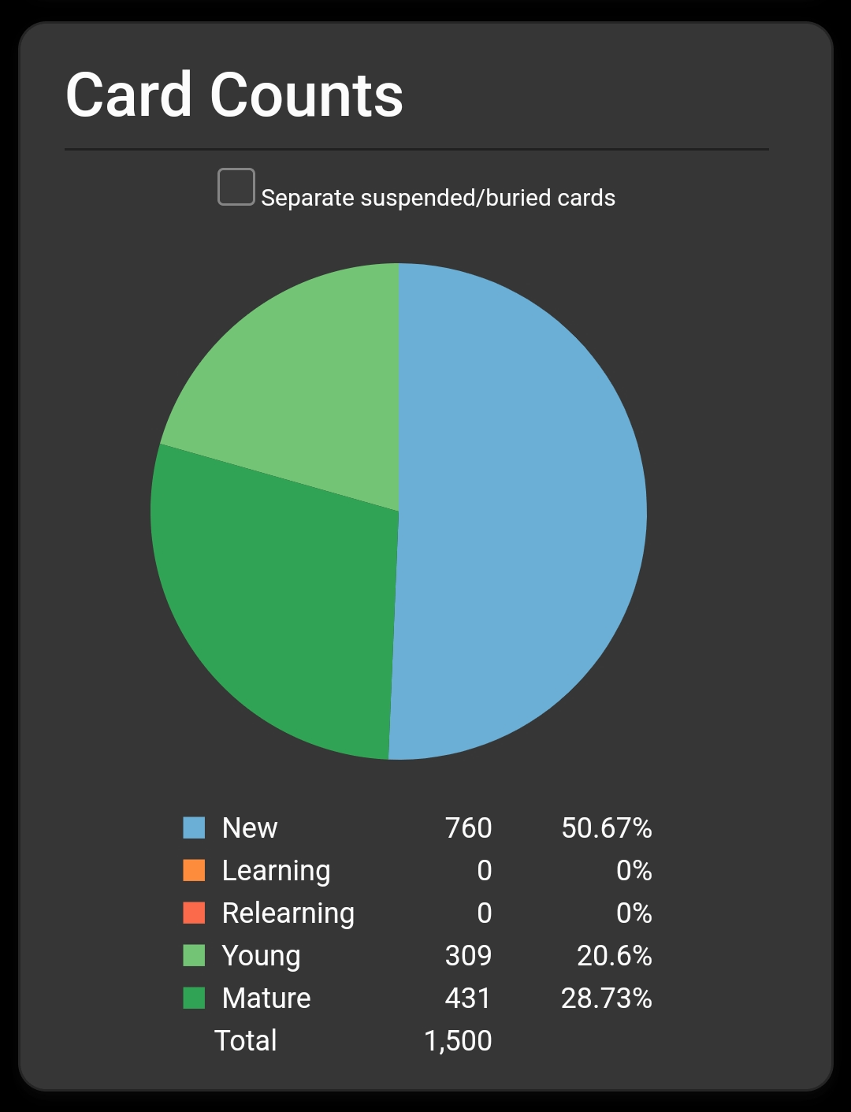The image size is (851, 1112).
Task: Click the dark green Mature legend square
Action: [194, 998]
